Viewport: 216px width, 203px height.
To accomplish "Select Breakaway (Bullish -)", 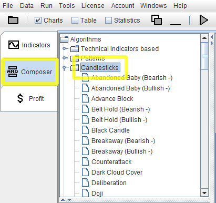I will pos(122,151).
